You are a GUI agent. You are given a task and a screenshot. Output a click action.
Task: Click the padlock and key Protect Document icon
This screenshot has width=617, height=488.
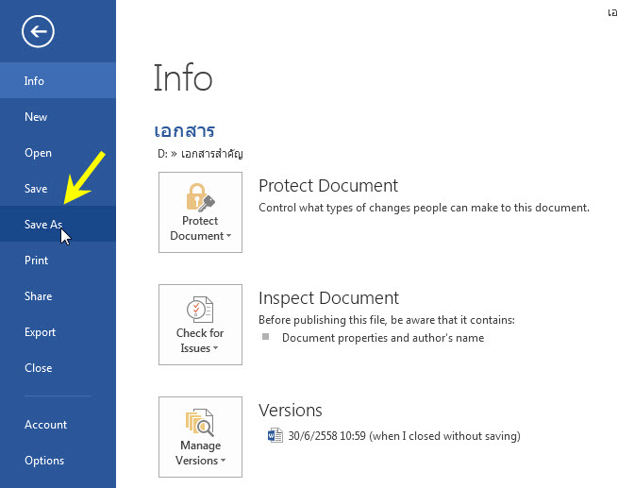pyautogui.click(x=200, y=197)
